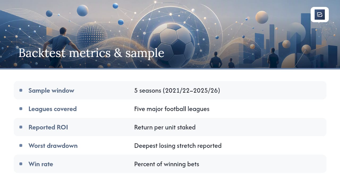The height and width of the screenshot is (191, 340).
Task: Click the Five major football leagues text
Action: [172, 109]
